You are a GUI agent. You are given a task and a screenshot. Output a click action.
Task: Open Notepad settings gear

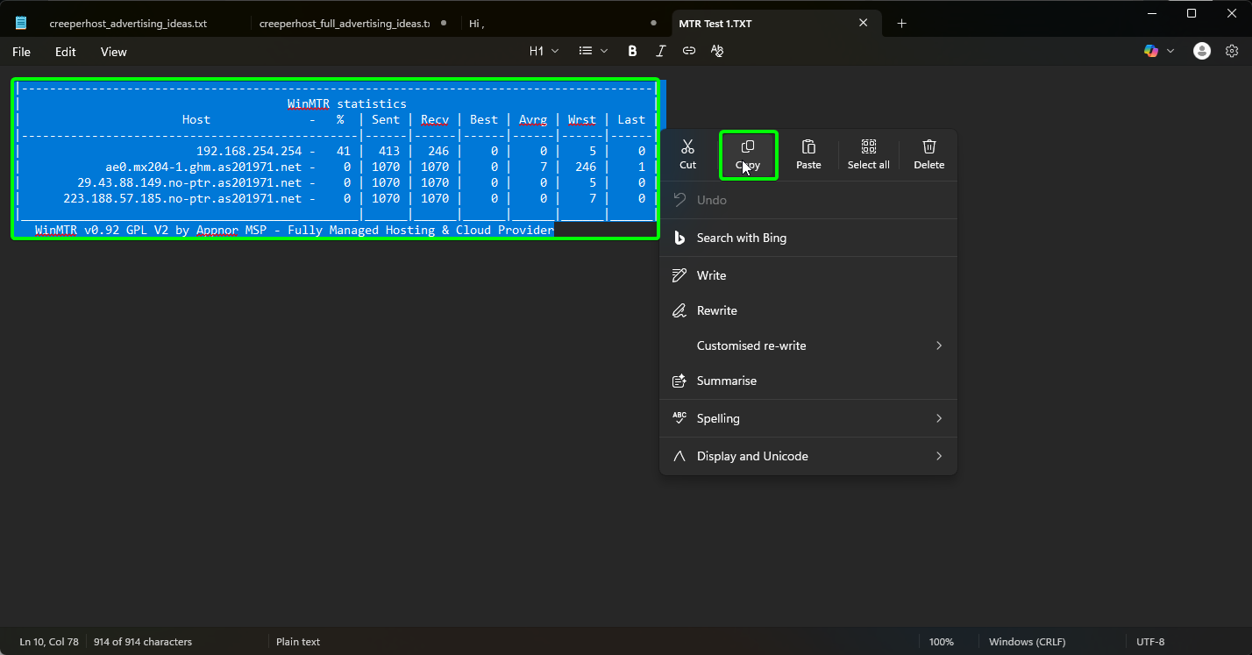point(1232,52)
